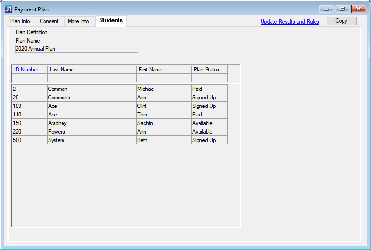Sort by First Name column header
Viewport: 371px width, 250px height.
[x=164, y=70]
